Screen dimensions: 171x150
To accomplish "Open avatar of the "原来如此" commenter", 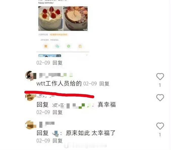I will coord(31,125).
